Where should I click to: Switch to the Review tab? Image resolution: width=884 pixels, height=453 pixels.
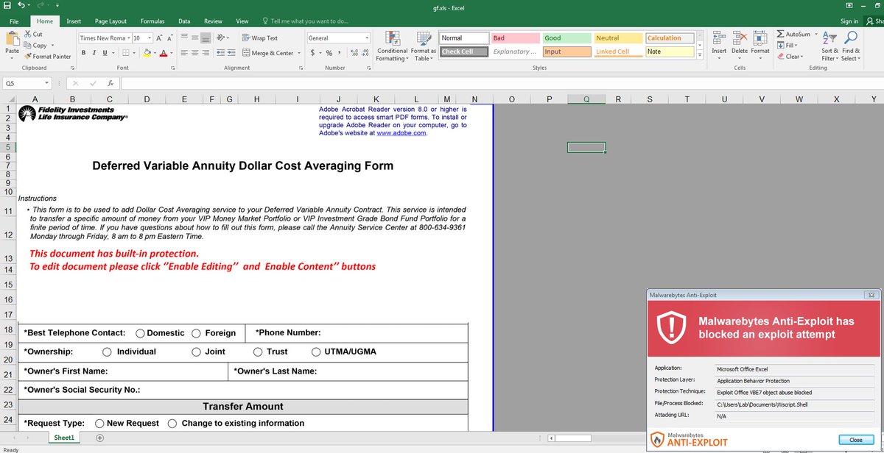(213, 21)
